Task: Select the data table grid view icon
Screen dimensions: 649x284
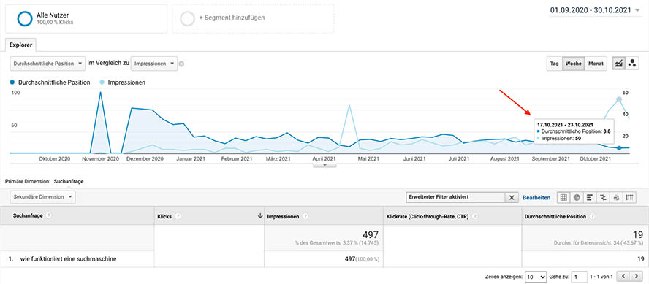Action: pyautogui.click(x=563, y=198)
